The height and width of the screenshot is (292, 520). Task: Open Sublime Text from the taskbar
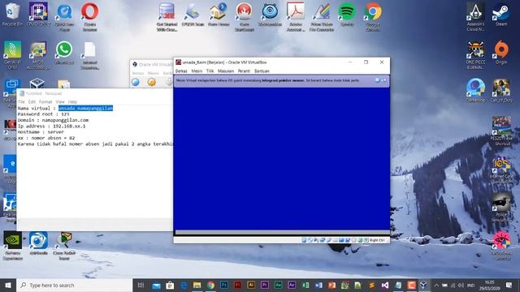(372, 285)
